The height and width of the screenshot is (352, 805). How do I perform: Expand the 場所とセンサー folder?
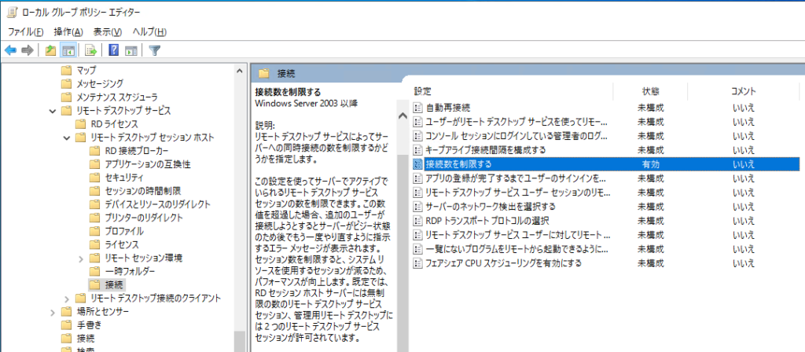pyautogui.click(x=53, y=311)
